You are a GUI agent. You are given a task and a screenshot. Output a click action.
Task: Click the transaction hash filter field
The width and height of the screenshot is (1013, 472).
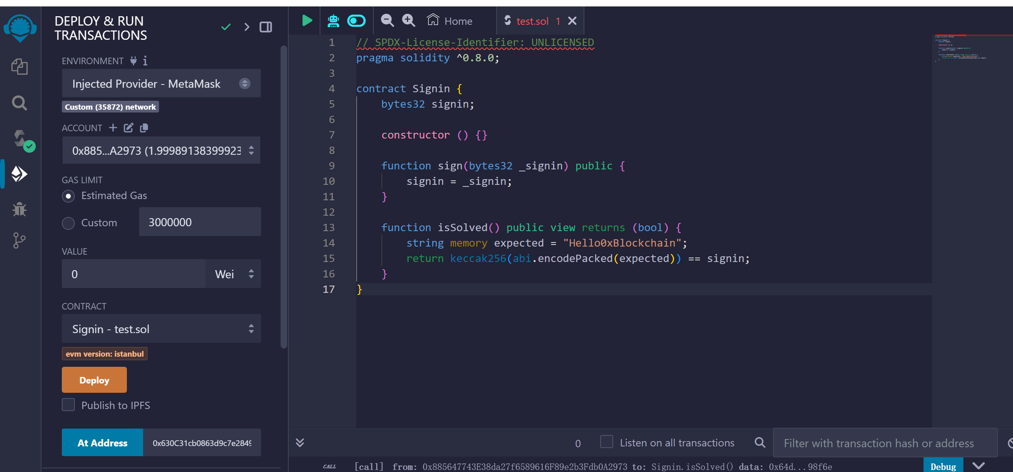pos(885,443)
